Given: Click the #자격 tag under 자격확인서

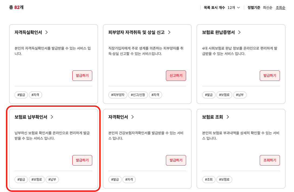Looking at the screenshot, I should click(129, 179).
